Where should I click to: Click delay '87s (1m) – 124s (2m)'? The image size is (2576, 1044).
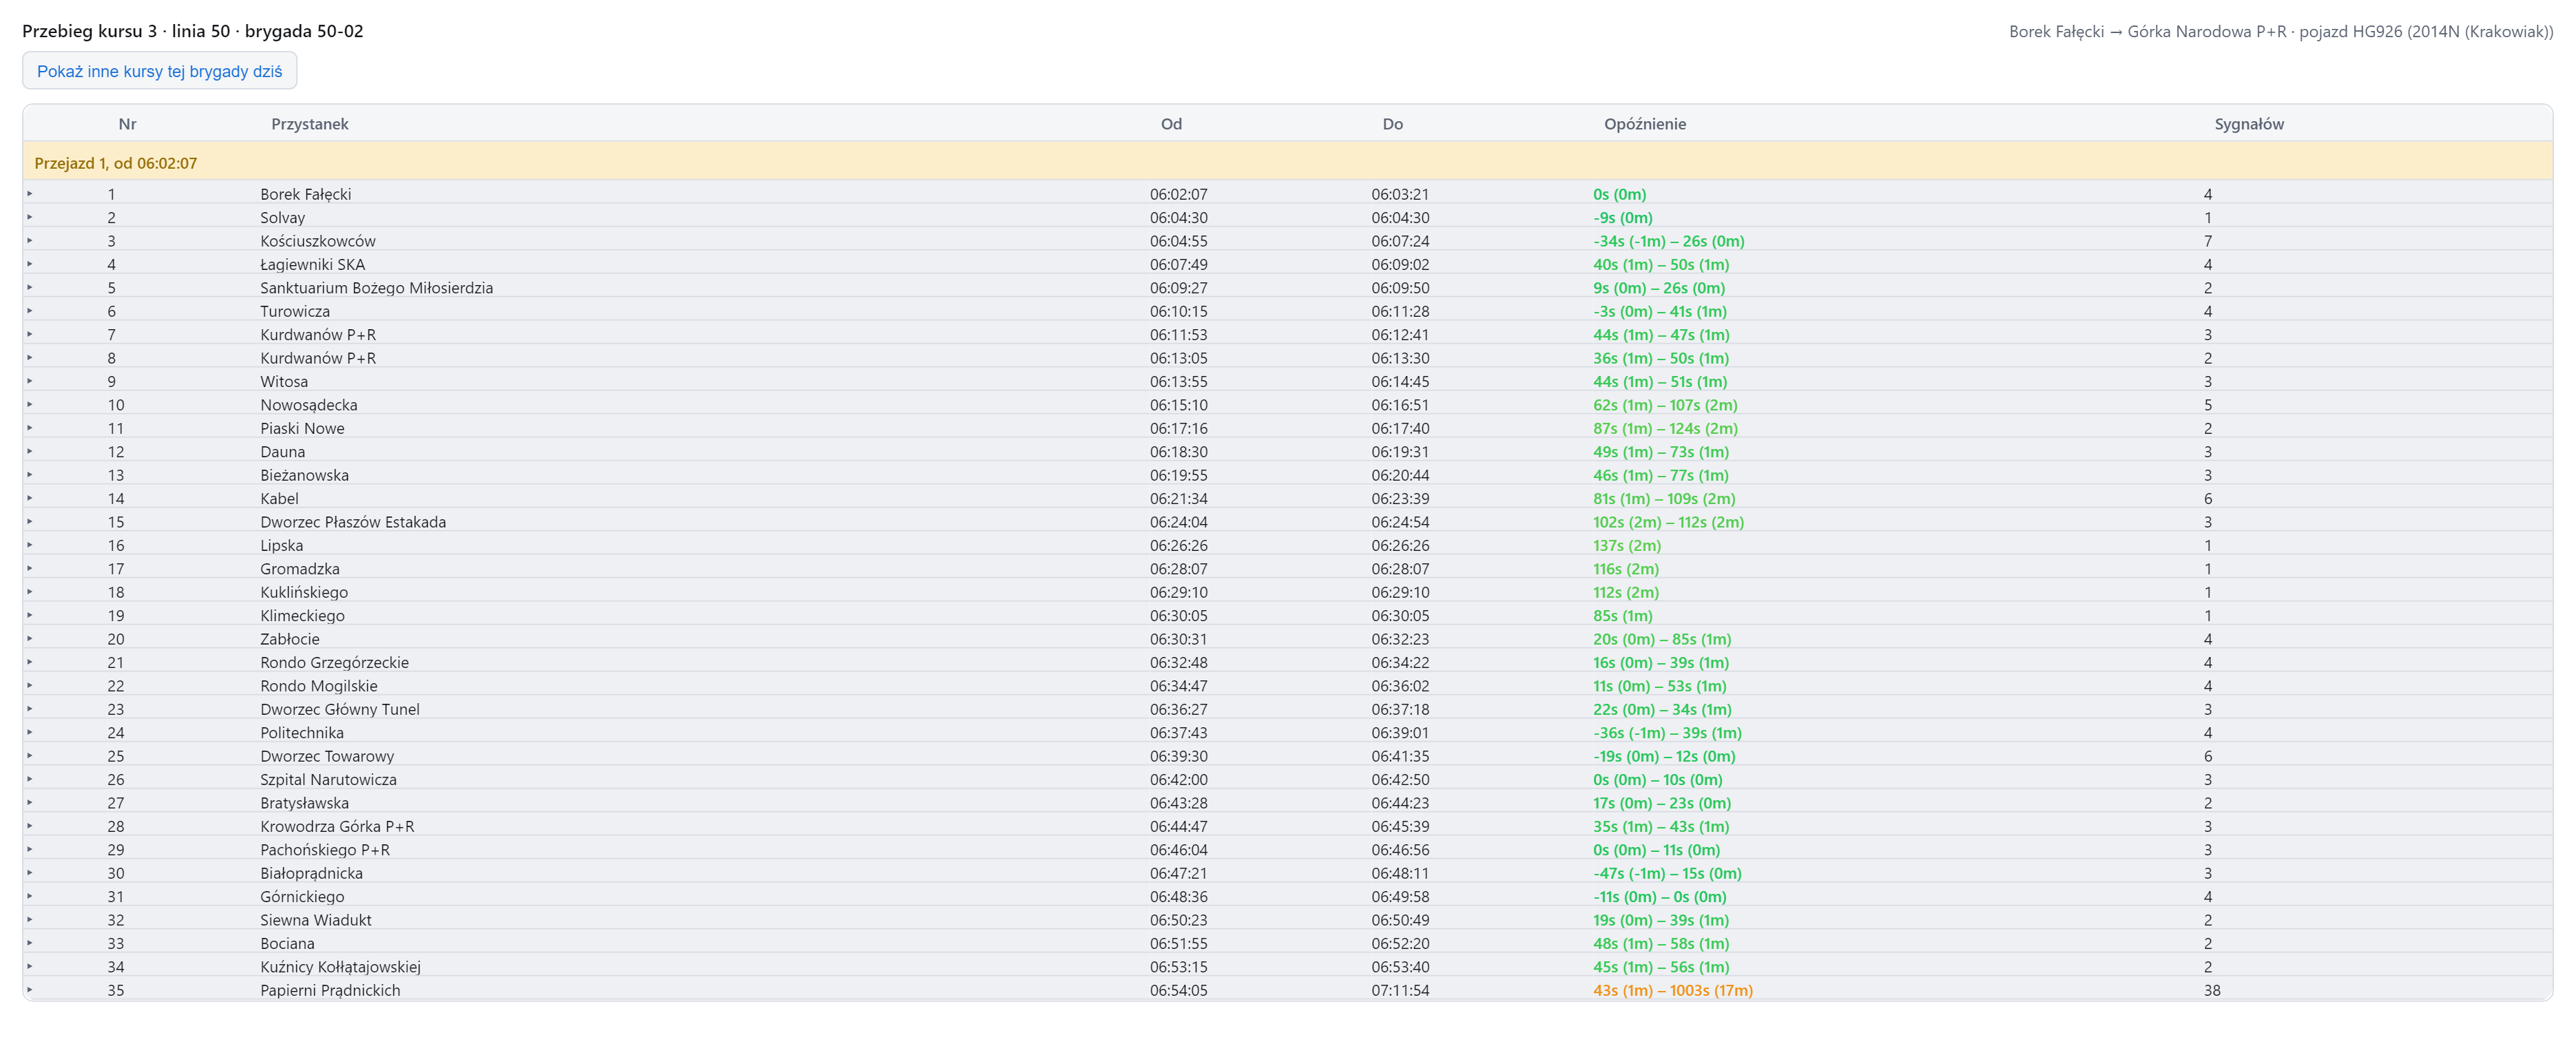1665,428
